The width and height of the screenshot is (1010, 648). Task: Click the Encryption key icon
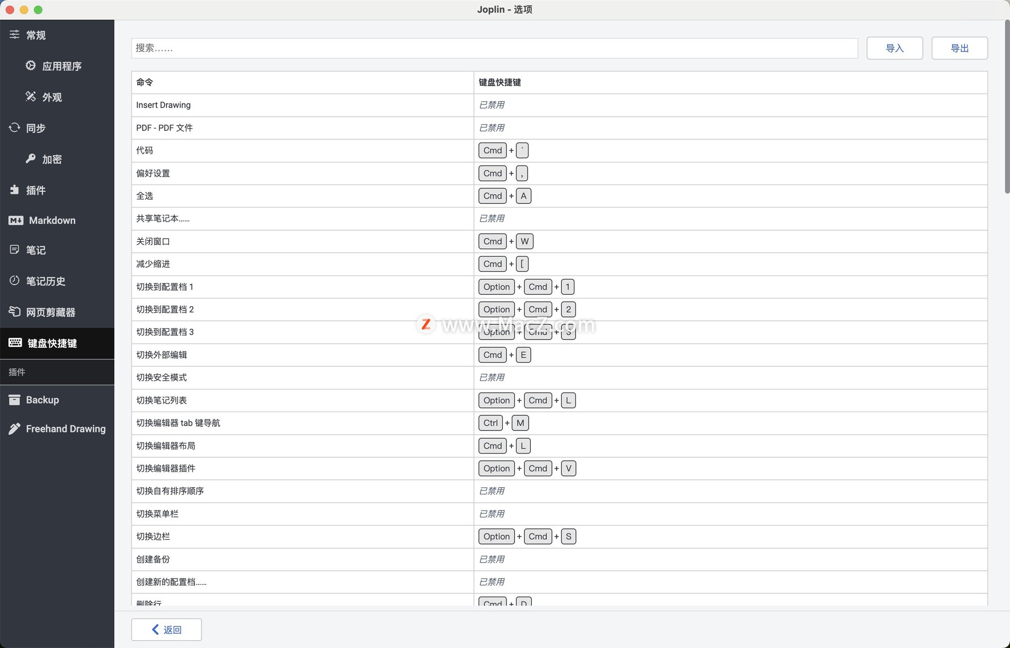click(x=31, y=159)
